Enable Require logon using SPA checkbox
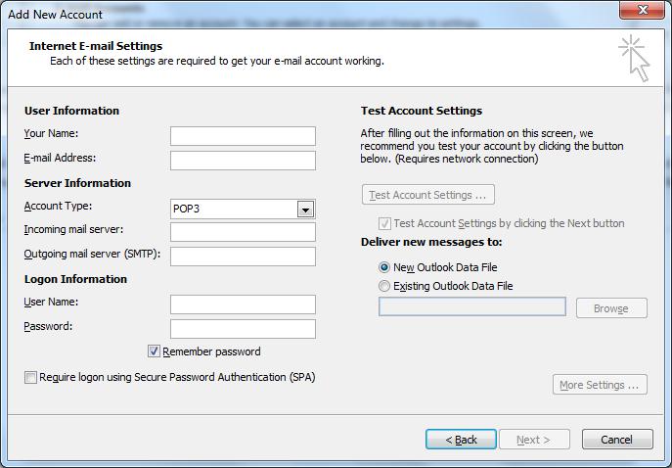This screenshot has height=468, width=672. click(31, 377)
